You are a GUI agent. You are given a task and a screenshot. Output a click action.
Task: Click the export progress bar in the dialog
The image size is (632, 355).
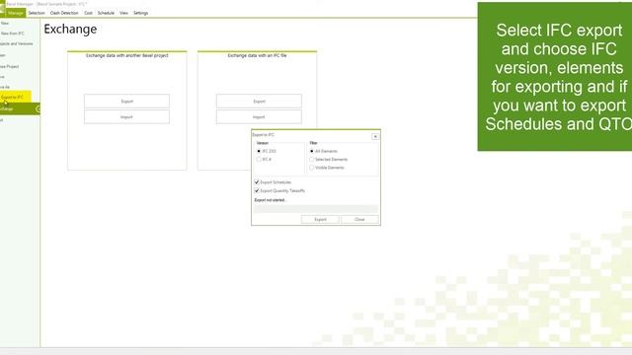[x=316, y=208]
